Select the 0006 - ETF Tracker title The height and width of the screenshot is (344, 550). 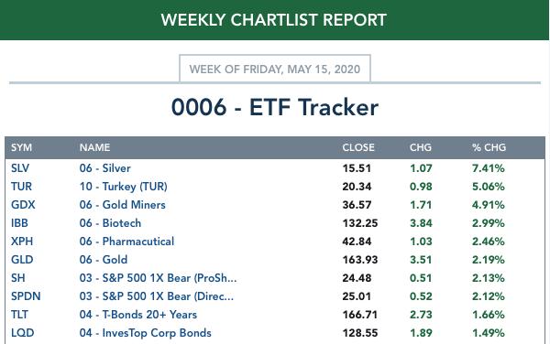(x=275, y=107)
